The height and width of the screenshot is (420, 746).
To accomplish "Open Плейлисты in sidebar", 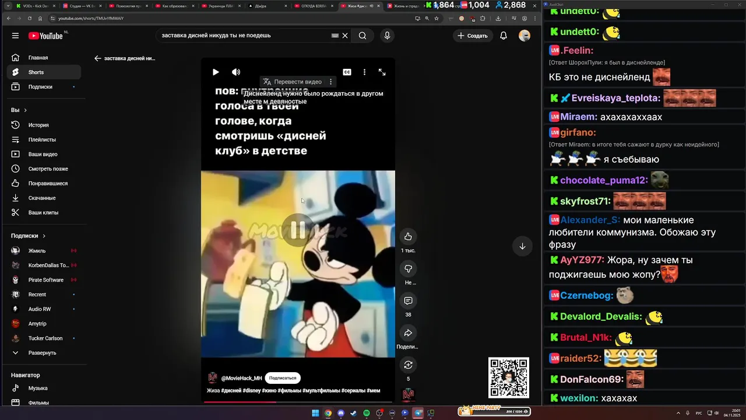I will click(44, 139).
